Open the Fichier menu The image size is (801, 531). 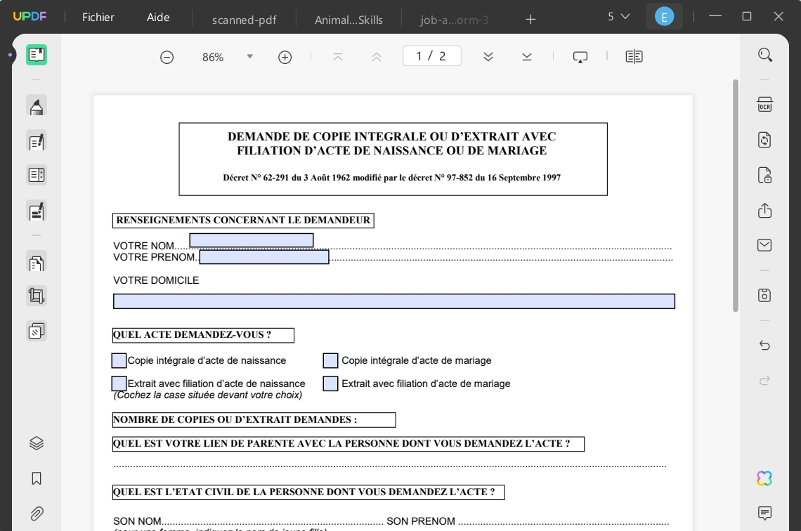98,17
